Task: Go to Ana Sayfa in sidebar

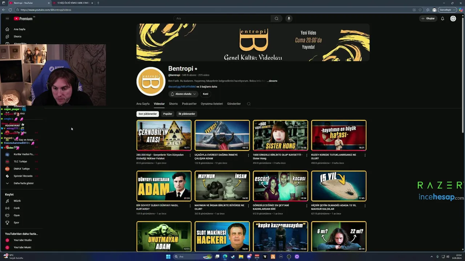Action: point(20,29)
